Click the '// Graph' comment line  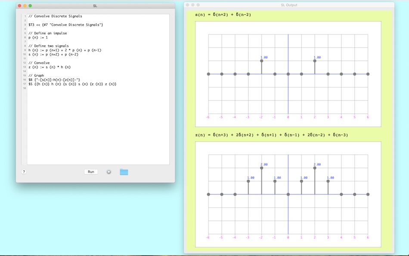coord(36,75)
